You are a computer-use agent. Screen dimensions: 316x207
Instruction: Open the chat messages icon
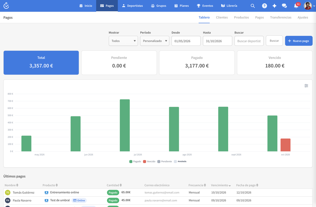tap(284, 6)
